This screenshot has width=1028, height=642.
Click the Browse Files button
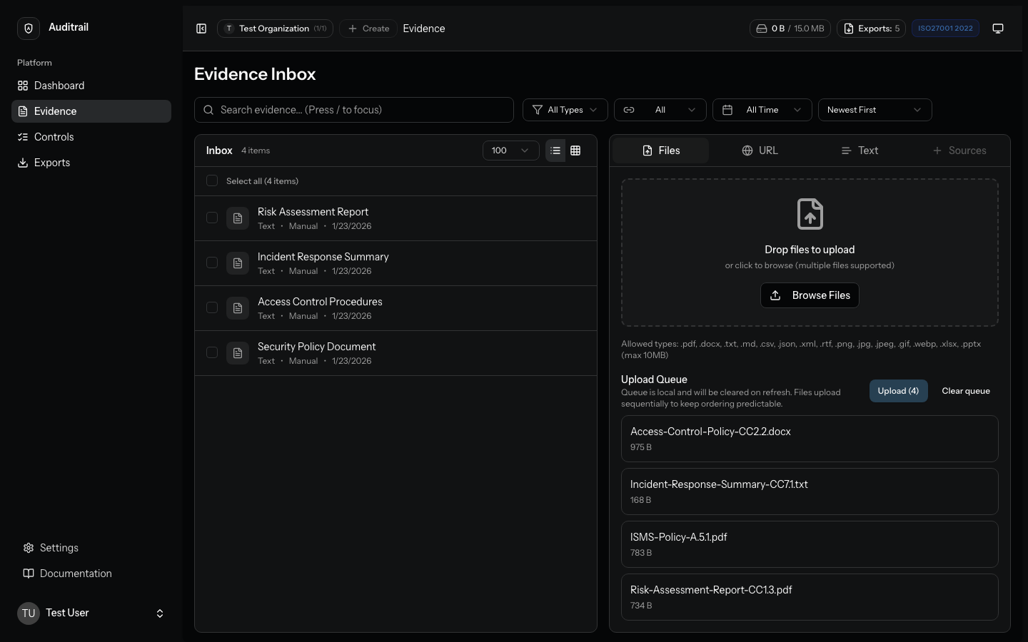810,295
